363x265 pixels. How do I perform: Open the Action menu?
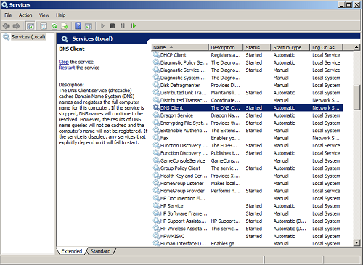25,15
